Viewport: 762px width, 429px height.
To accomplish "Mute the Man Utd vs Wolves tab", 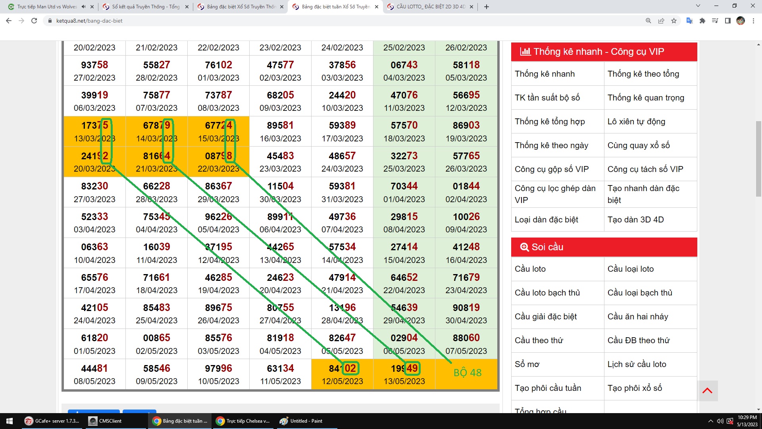I will click(83, 7).
